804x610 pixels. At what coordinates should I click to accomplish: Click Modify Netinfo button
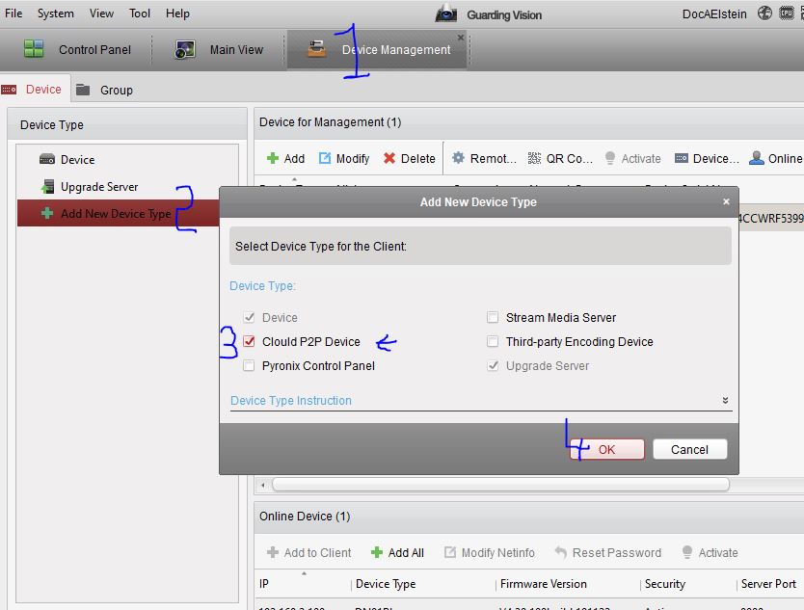(490, 552)
